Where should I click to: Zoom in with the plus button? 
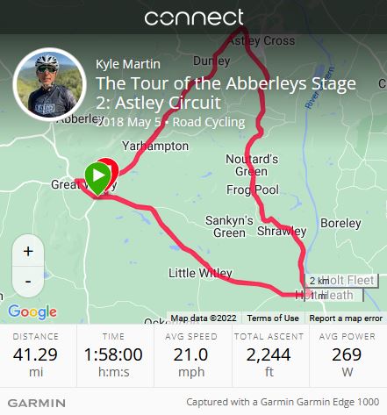[28, 251]
